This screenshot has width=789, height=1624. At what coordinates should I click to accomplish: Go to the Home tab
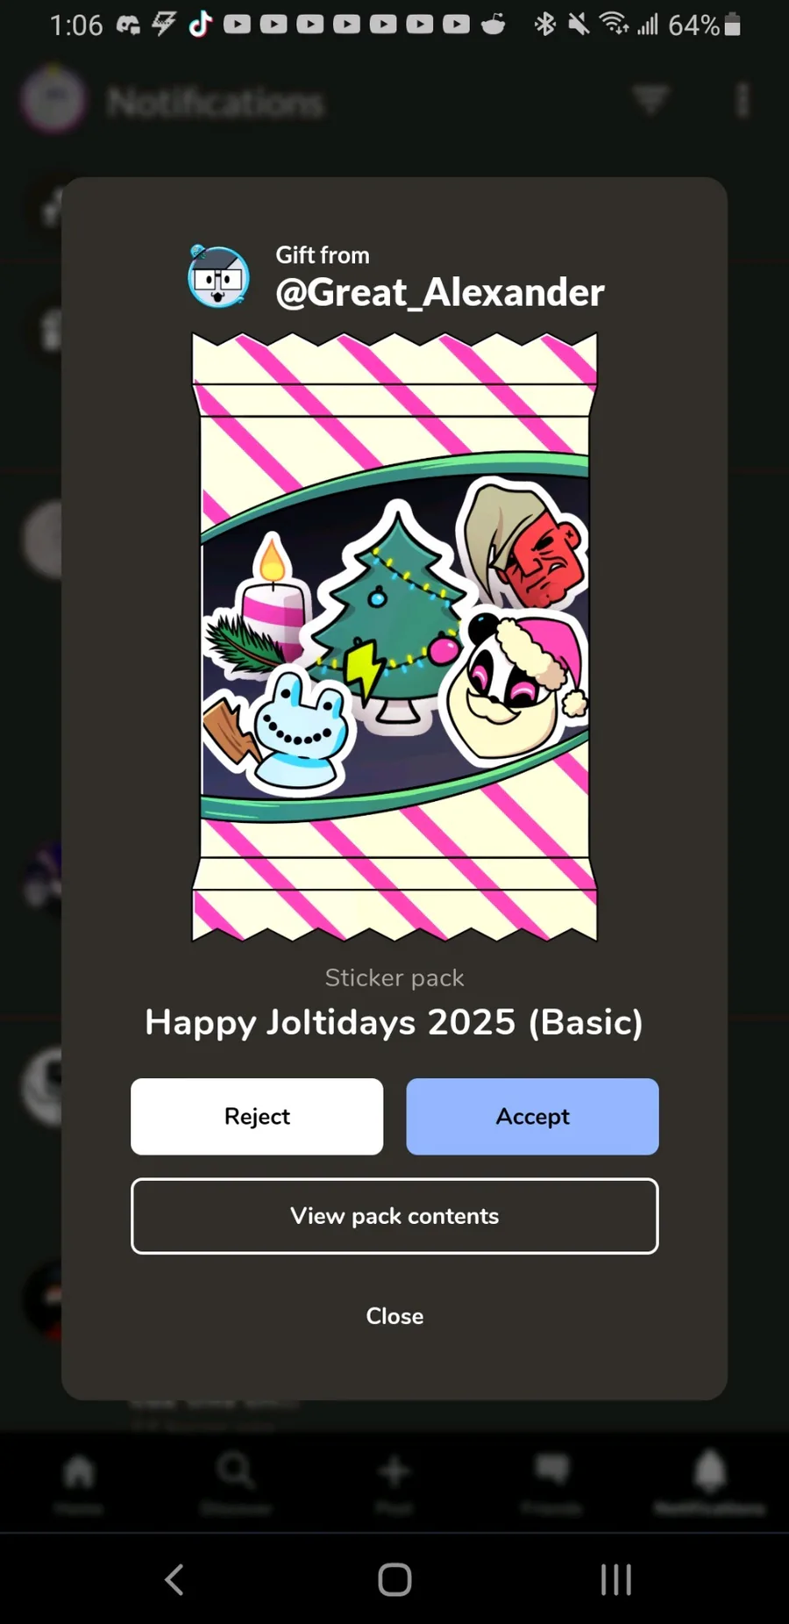[79, 1482]
